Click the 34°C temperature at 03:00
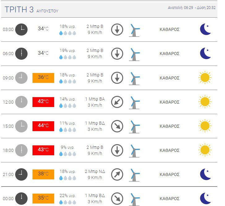The image size is (225, 206). click(43, 28)
